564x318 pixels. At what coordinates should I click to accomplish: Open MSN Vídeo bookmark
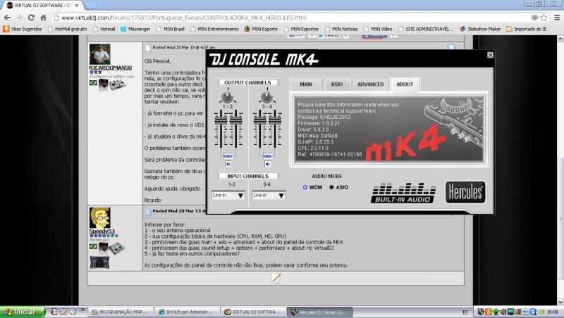[x=378, y=29]
